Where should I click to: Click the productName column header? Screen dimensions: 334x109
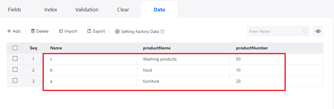pos(157,48)
